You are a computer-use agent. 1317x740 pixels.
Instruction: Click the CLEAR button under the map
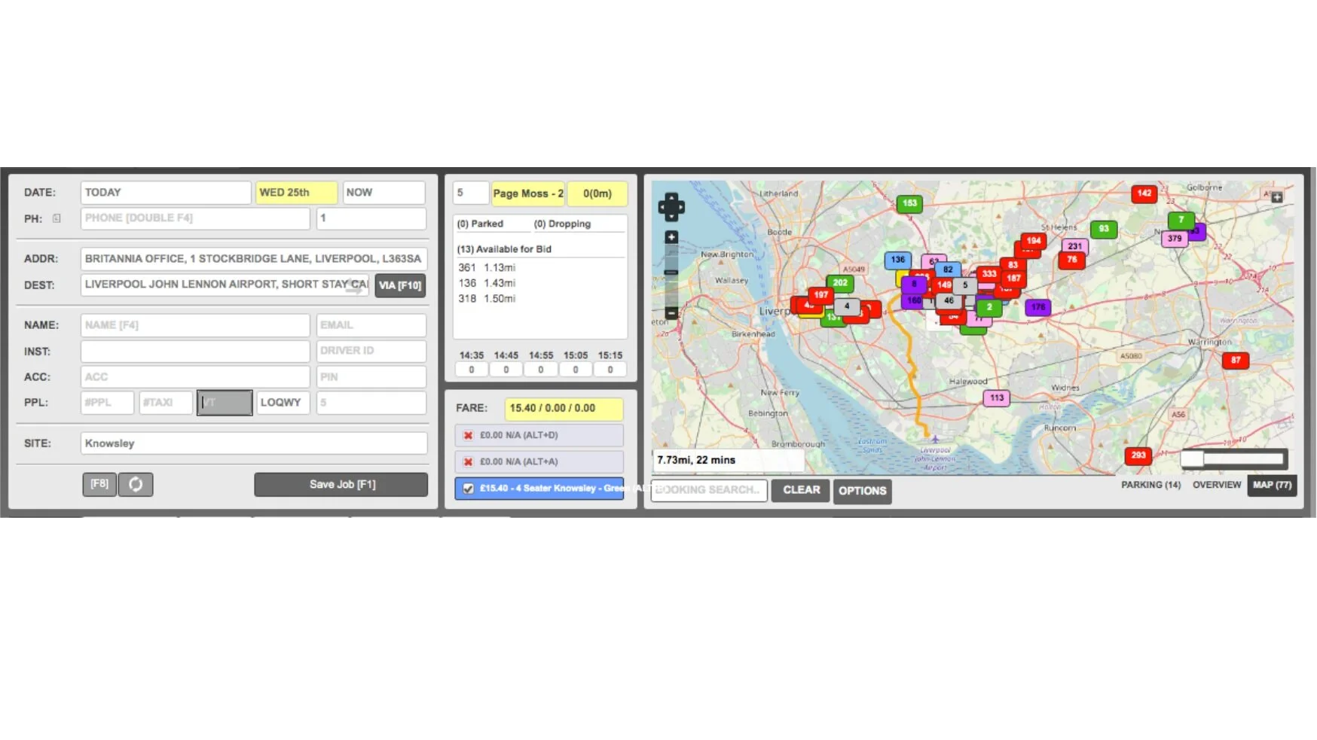point(801,490)
